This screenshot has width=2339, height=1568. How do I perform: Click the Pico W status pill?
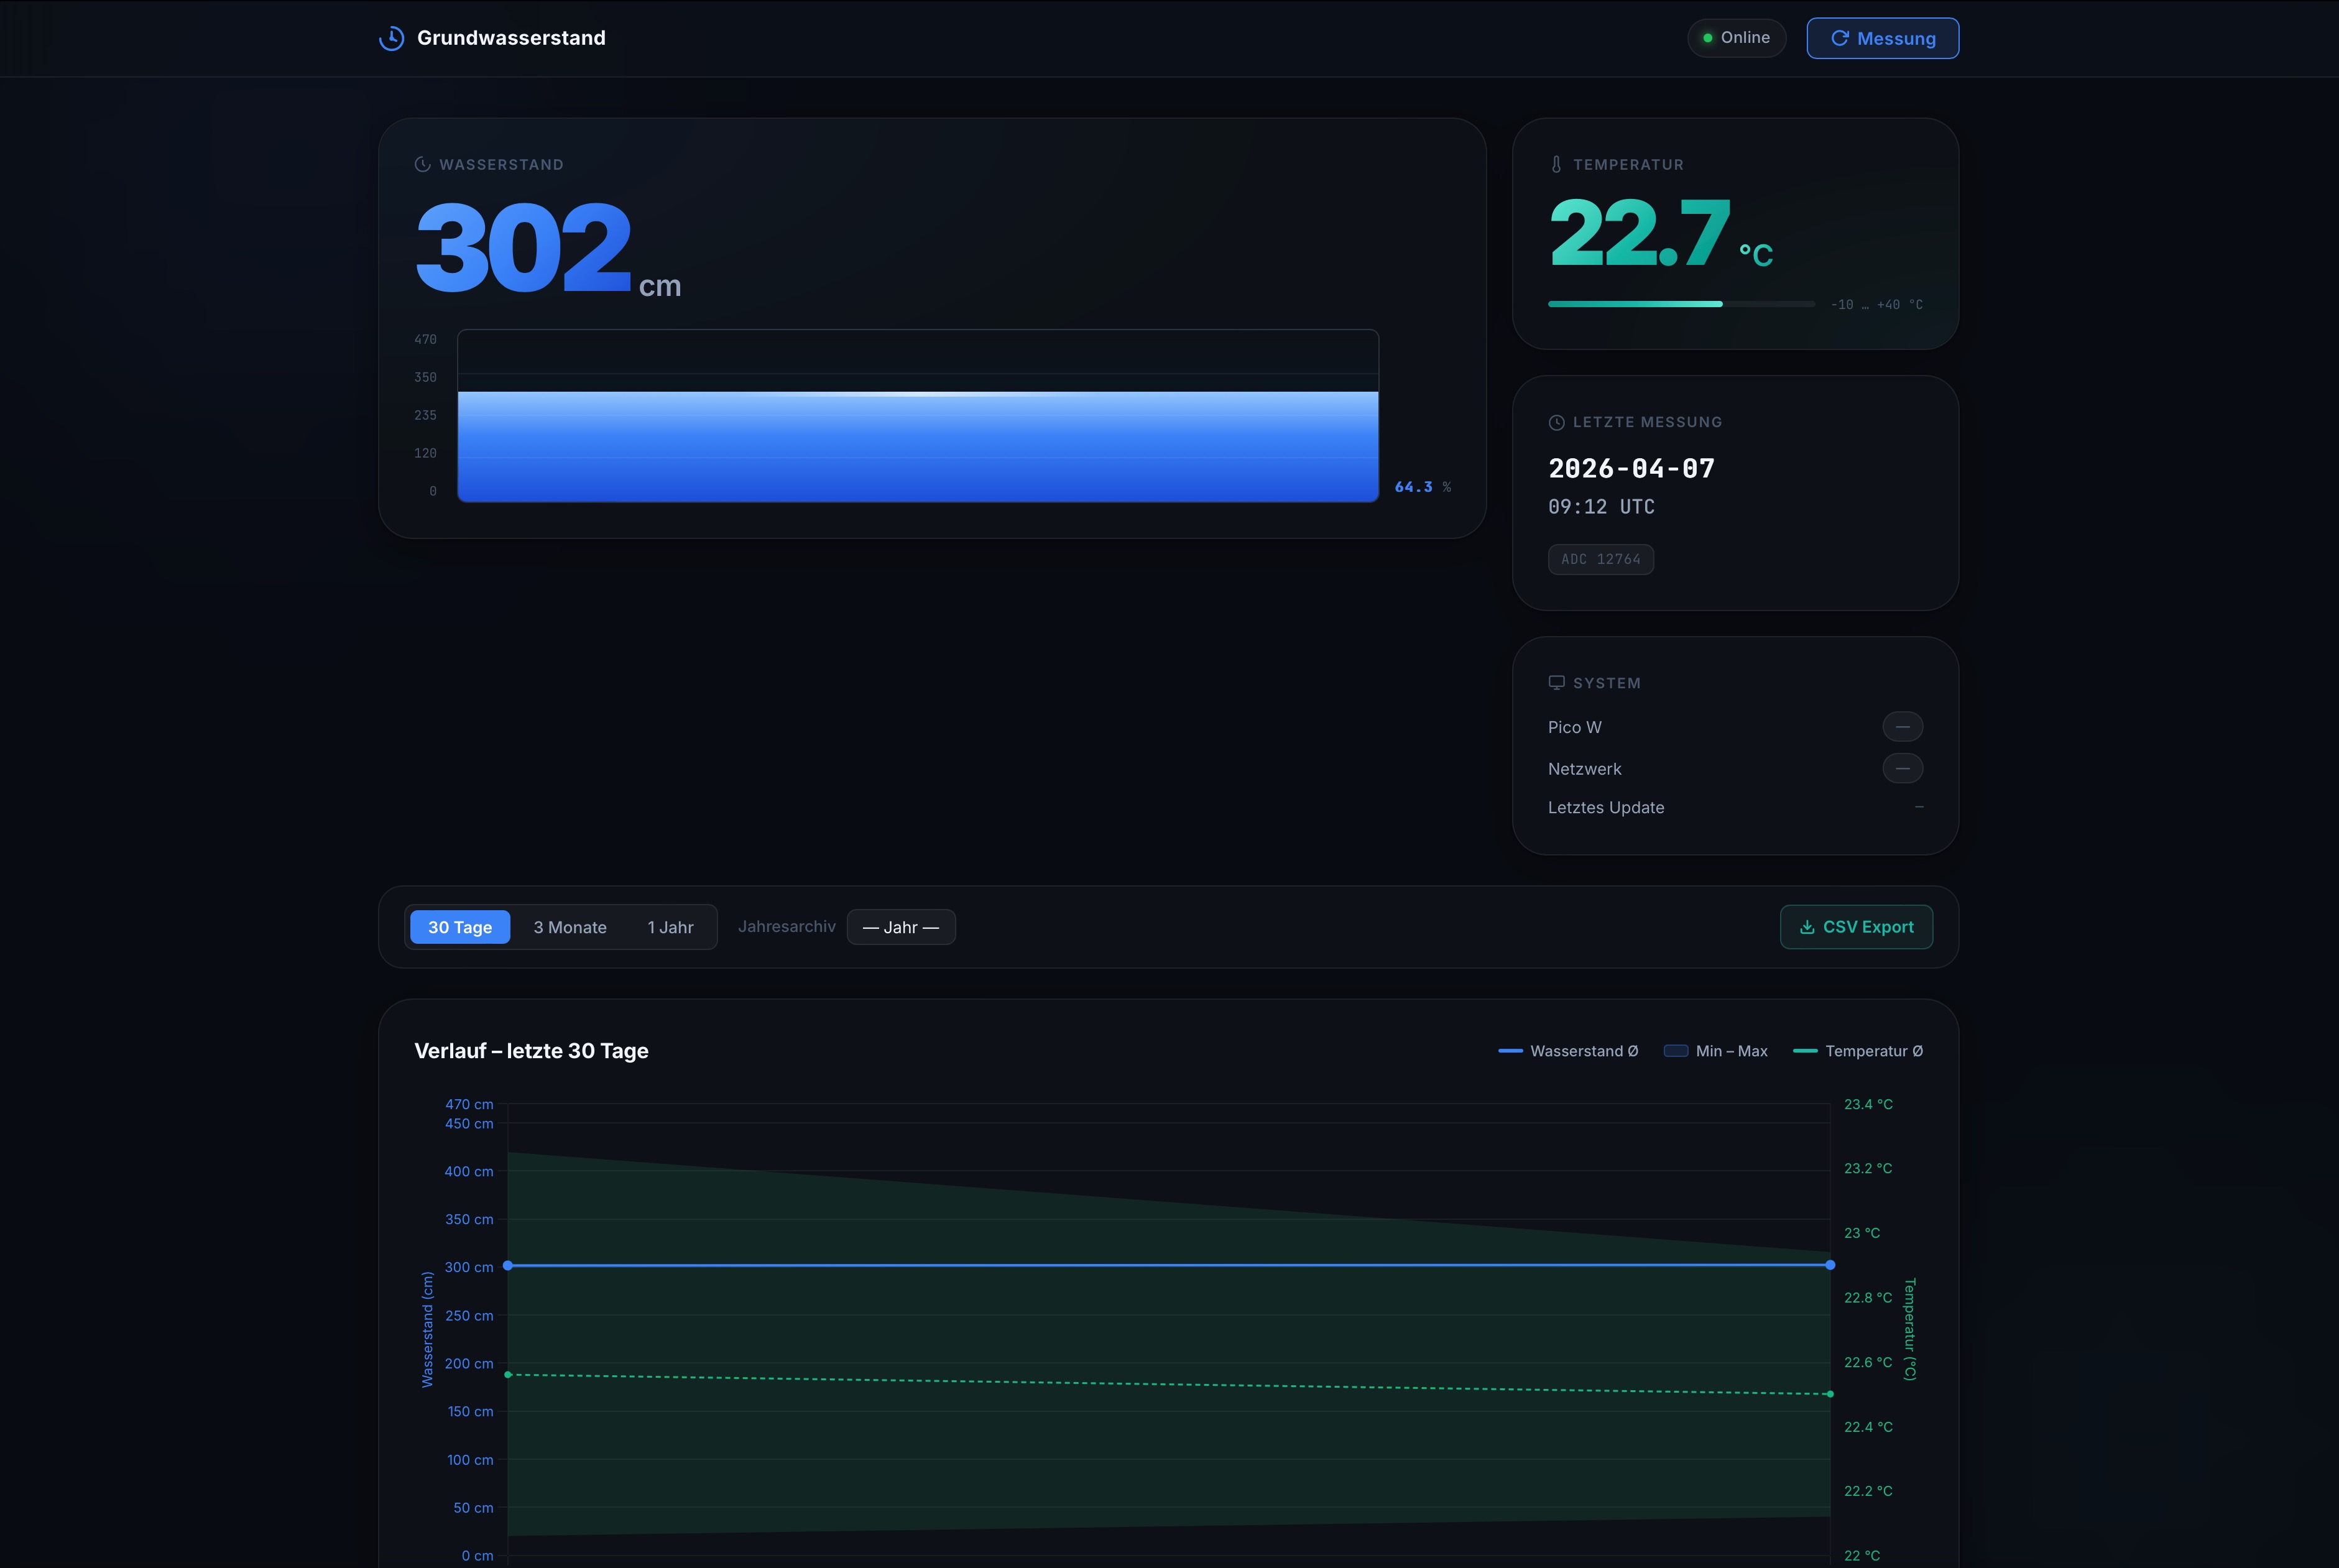coord(1902,726)
